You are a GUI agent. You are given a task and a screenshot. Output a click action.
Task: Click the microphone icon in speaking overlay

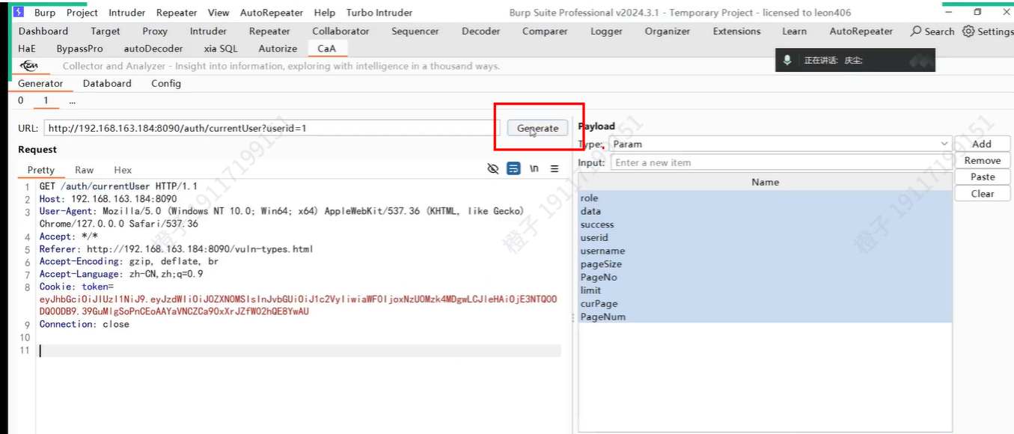(787, 60)
